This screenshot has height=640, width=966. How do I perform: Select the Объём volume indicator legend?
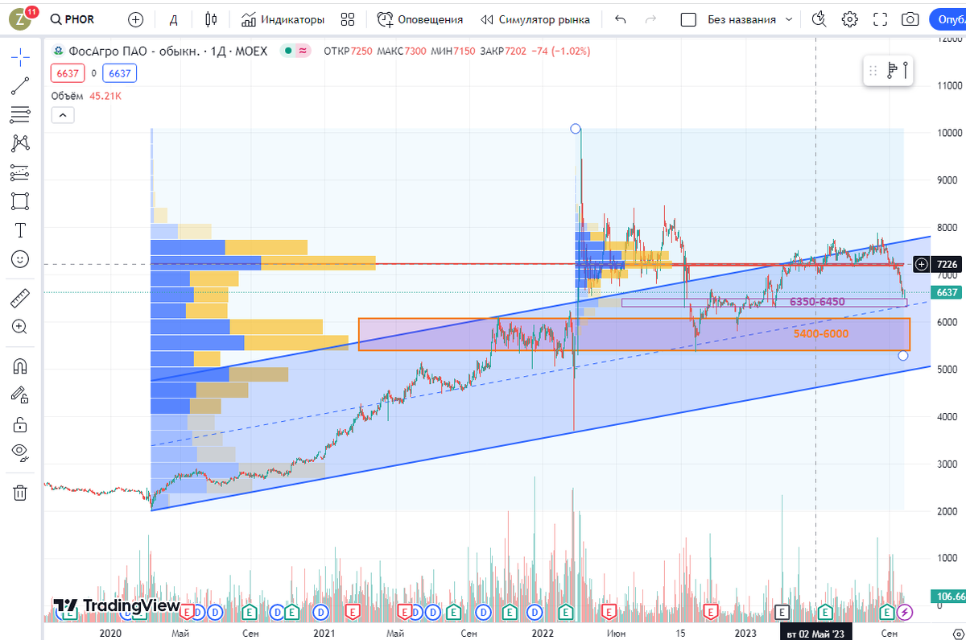point(67,96)
